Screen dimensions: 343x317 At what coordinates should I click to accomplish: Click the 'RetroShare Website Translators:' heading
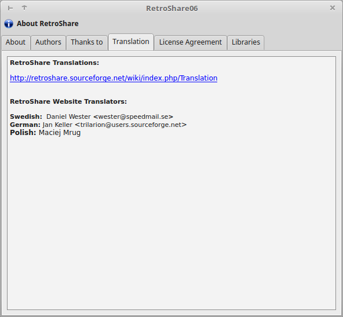coord(68,101)
